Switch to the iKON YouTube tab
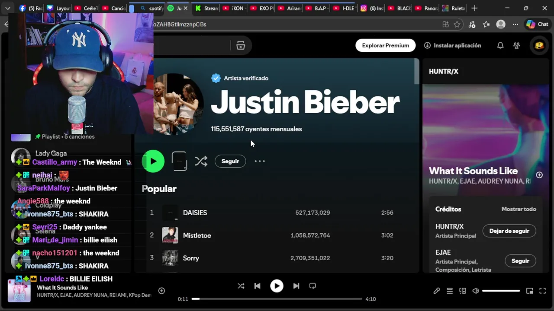This screenshot has height=311, width=554. (x=234, y=8)
